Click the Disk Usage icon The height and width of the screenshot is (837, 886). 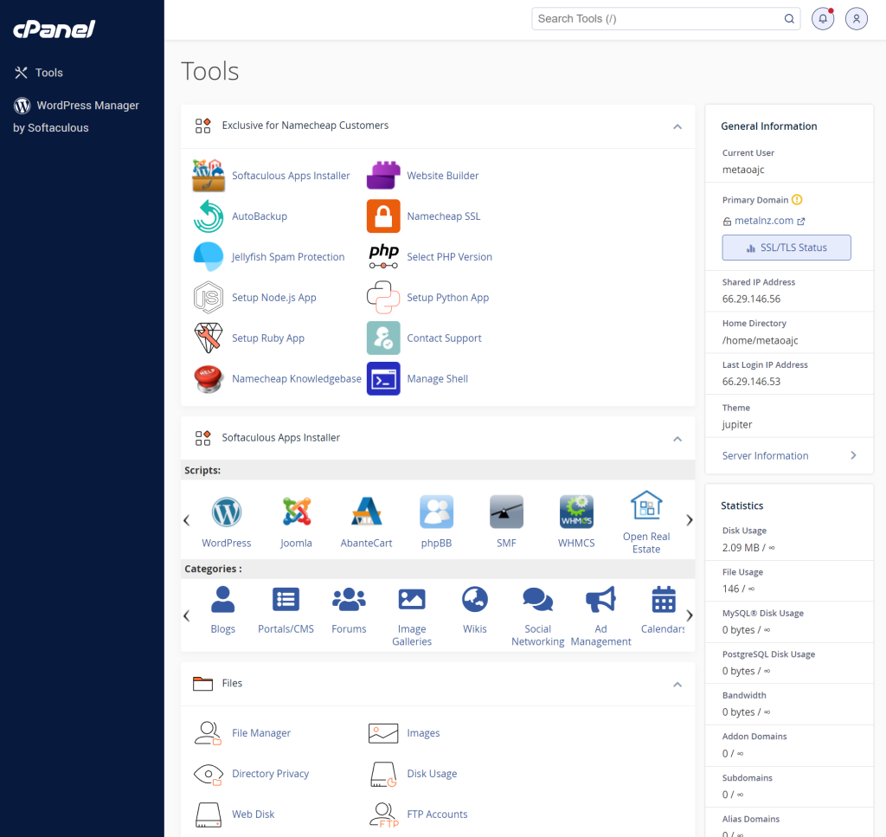coord(383,774)
